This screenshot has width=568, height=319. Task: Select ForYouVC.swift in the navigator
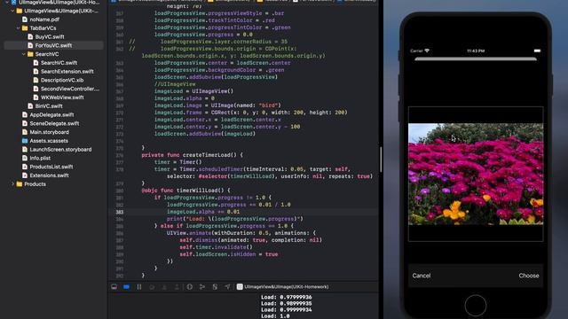click(x=53, y=45)
